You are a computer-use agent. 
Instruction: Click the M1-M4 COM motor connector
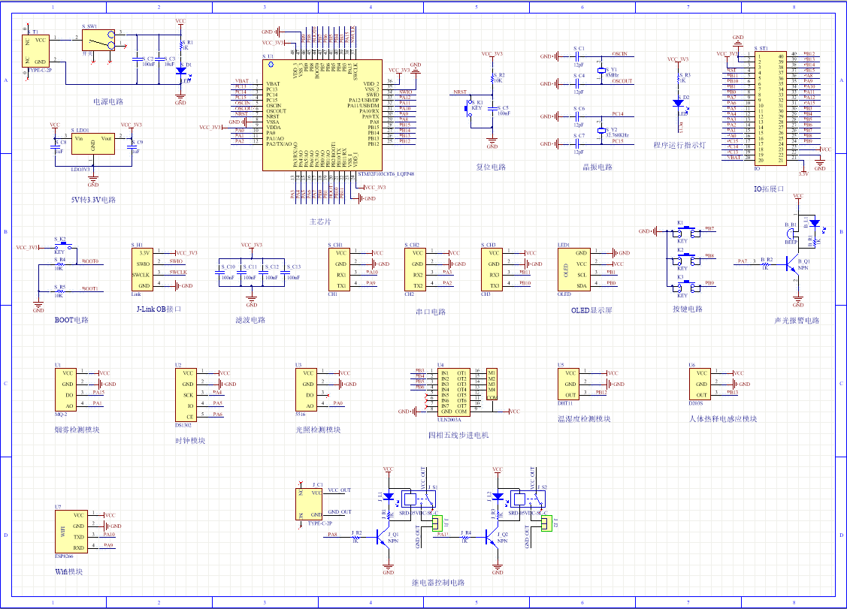pos(492,384)
